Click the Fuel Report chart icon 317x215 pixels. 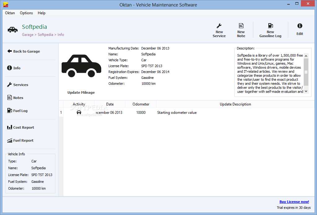(10, 140)
